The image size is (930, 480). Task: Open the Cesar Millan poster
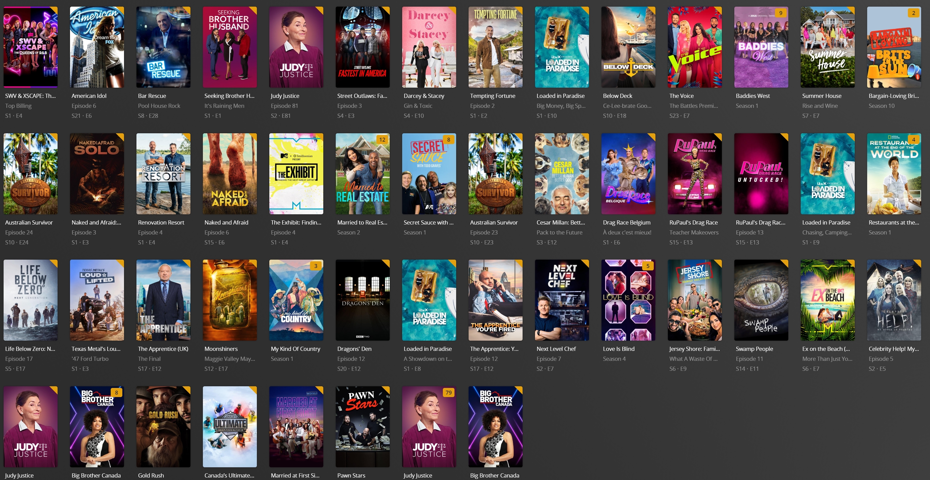click(562, 174)
